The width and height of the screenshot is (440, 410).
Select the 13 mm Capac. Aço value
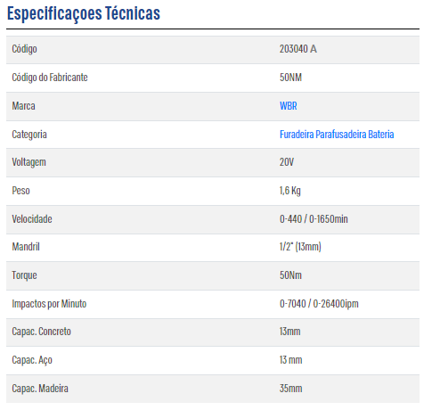click(290, 360)
